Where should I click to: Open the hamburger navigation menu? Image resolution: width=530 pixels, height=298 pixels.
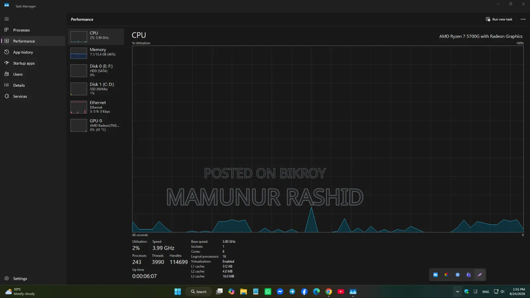7,19
